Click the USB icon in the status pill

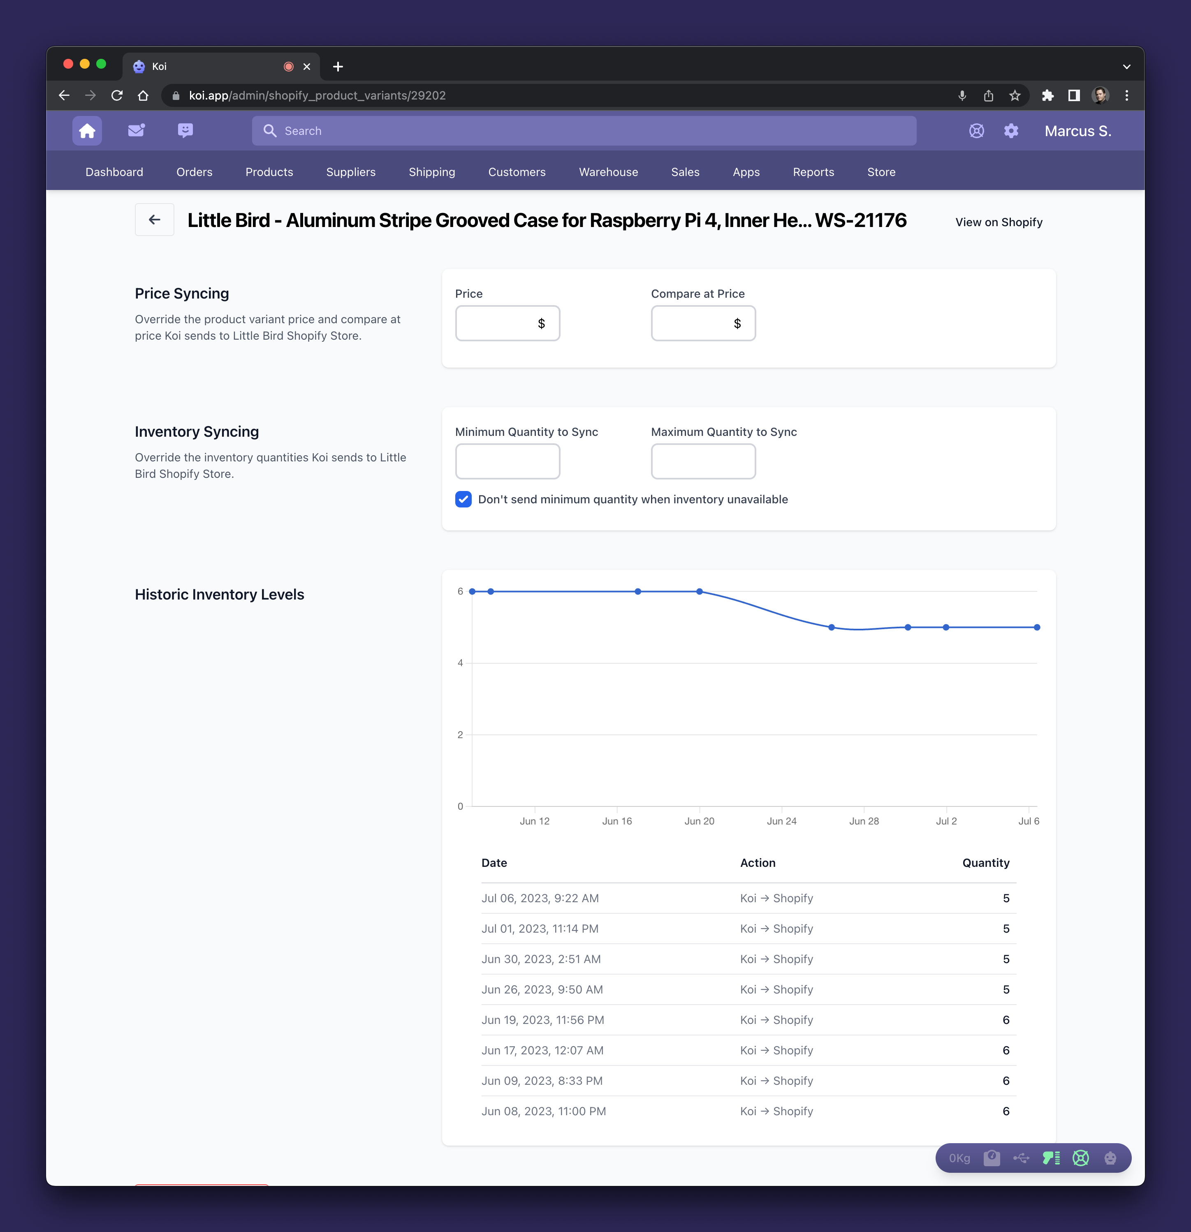(1021, 1158)
